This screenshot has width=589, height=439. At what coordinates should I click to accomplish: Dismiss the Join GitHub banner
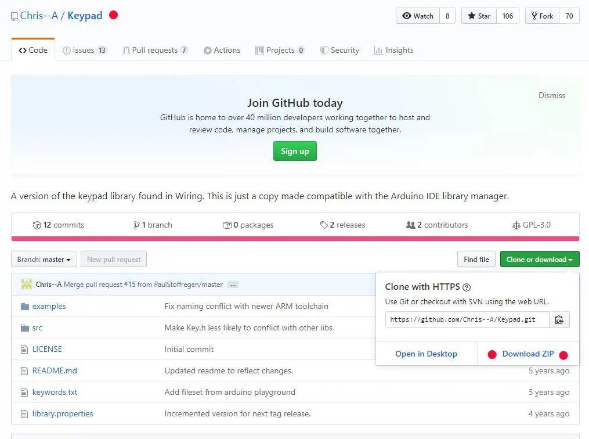[x=552, y=95]
